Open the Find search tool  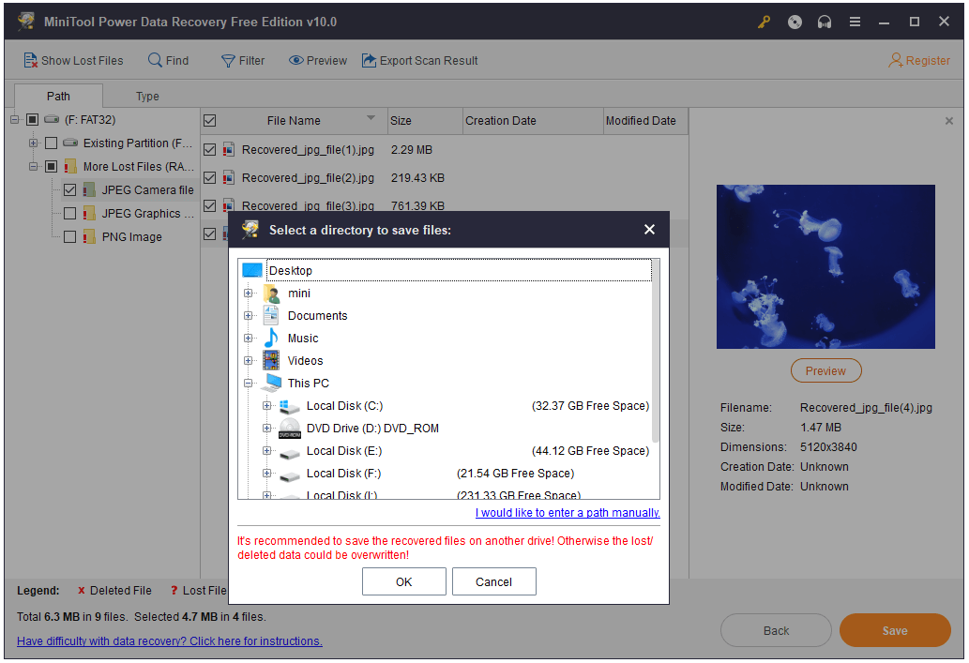pyautogui.click(x=168, y=61)
